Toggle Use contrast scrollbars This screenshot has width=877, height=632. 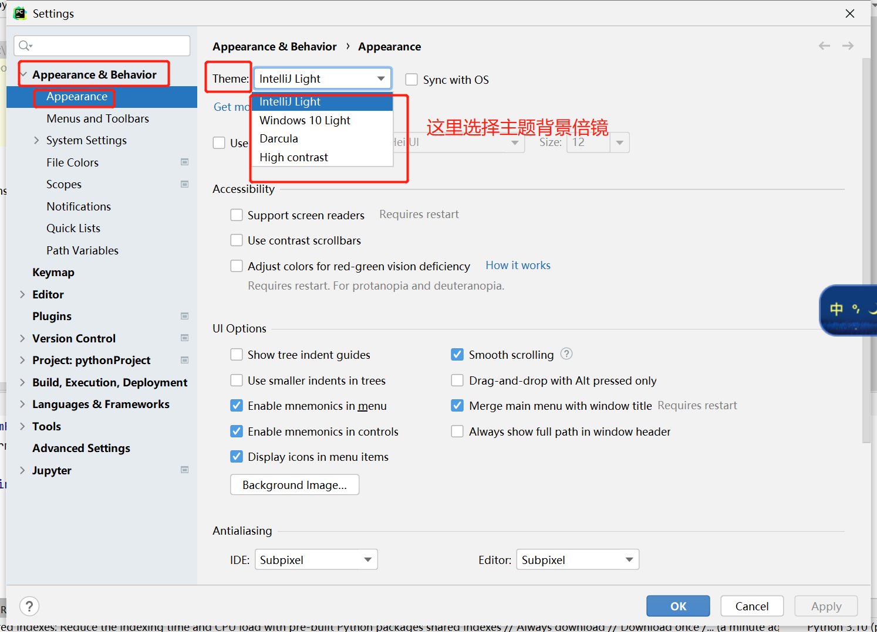237,240
